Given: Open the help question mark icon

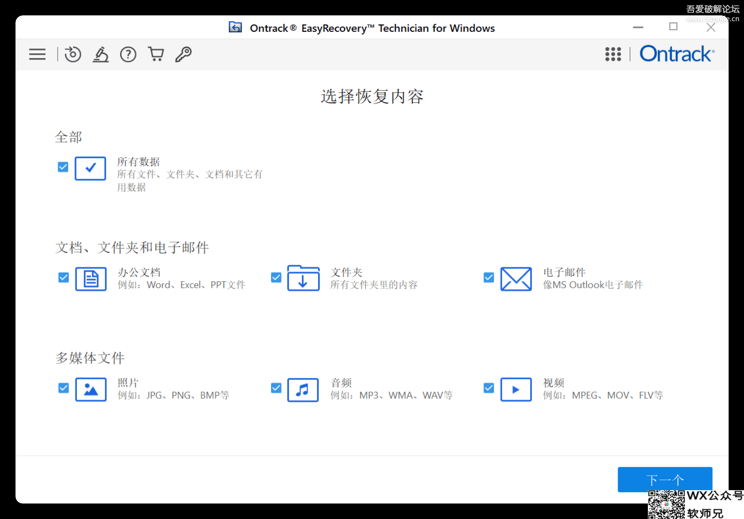Looking at the screenshot, I should pos(128,54).
